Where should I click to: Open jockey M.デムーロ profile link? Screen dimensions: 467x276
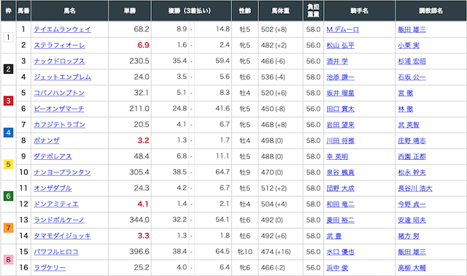pos(342,29)
